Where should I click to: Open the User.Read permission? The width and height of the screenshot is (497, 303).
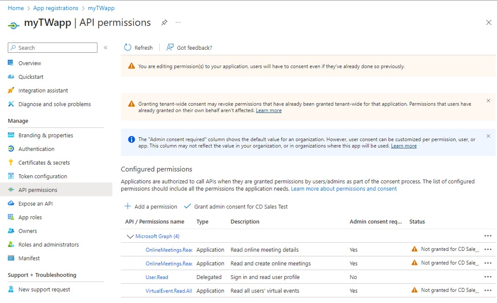click(x=157, y=277)
